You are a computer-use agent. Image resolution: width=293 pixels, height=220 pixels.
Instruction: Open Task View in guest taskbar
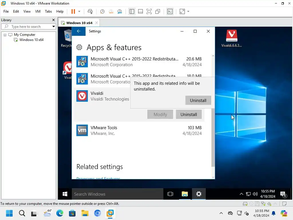coord(170,194)
